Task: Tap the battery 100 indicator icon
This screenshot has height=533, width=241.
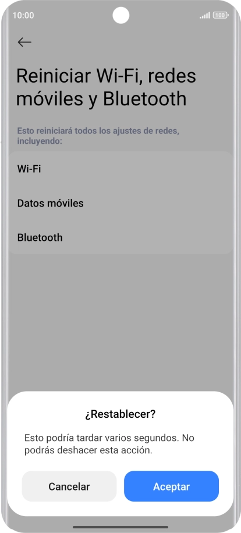Action: point(221,15)
